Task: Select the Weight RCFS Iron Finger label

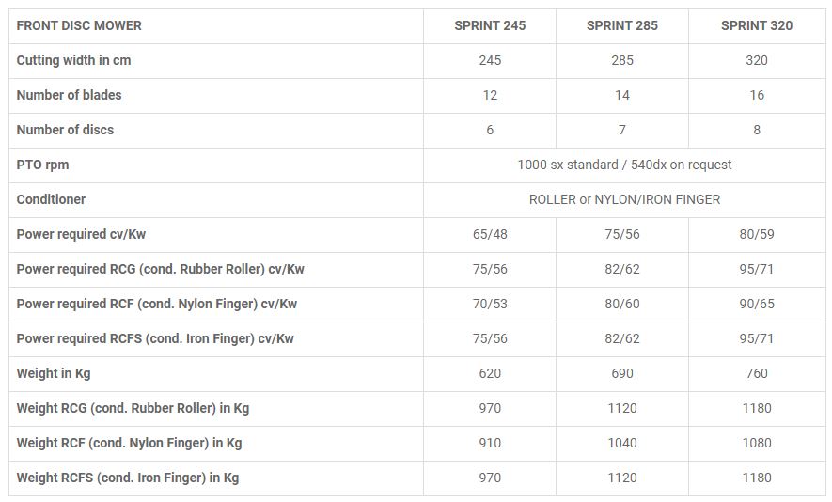Action: click(x=127, y=478)
